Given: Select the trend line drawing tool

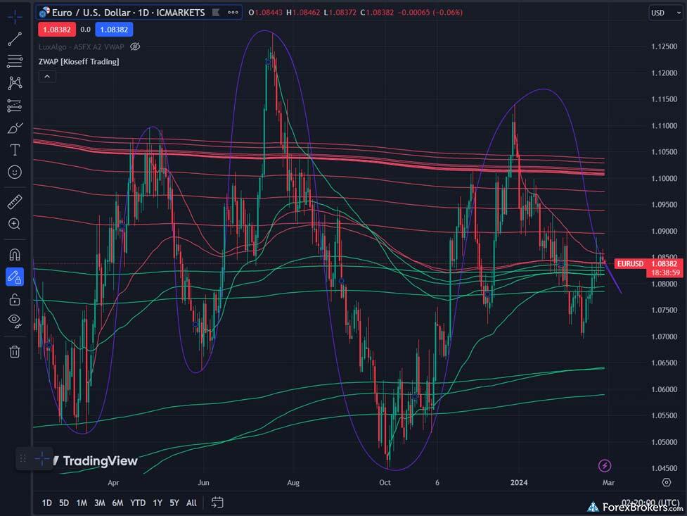Looking at the screenshot, I should click(14, 39).
